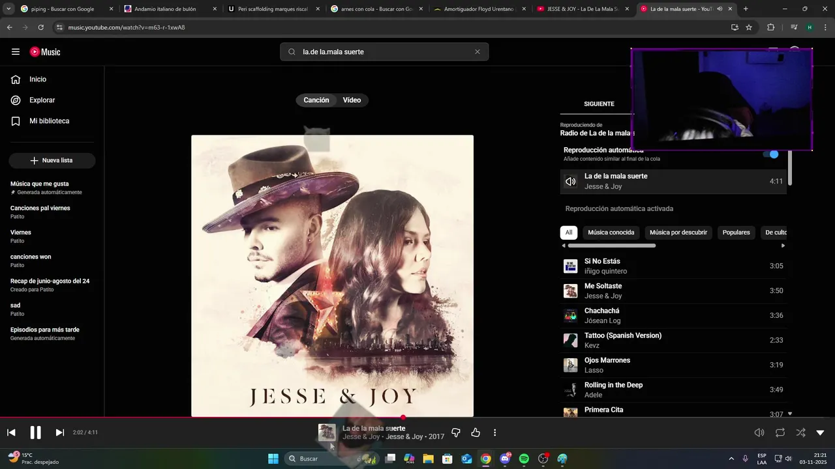This screenshot has height=469, width=835.
Task: Like the song with thumbs up
Action: (x=476, y=433)
